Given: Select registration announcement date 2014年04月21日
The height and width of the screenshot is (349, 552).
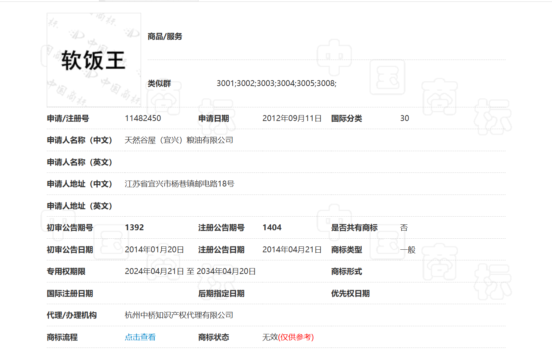Looking at the screenshot, I should click(x=292, y=249).
